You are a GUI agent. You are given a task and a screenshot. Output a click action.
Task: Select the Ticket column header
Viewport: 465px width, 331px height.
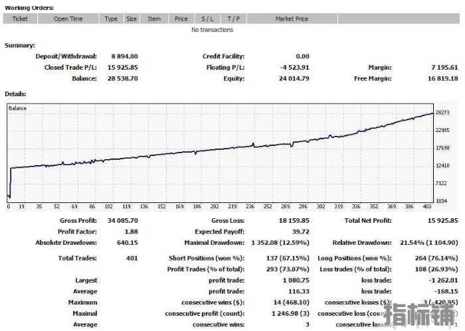pos(20,19)
